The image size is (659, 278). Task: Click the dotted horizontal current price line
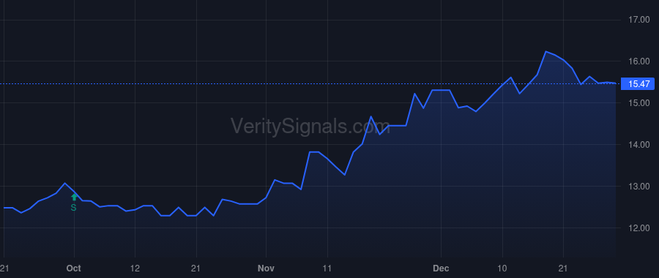(310, 84)
